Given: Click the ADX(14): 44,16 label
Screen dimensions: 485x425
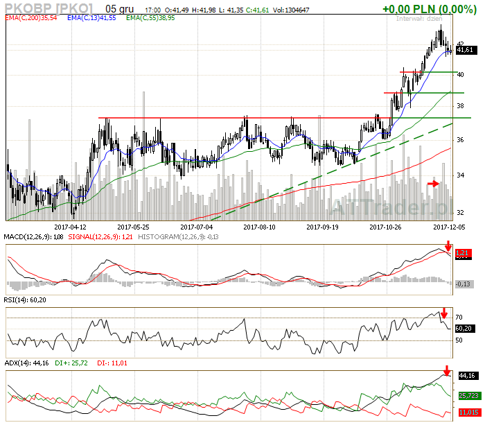Looking at the screenshot, I should [26, 363].
